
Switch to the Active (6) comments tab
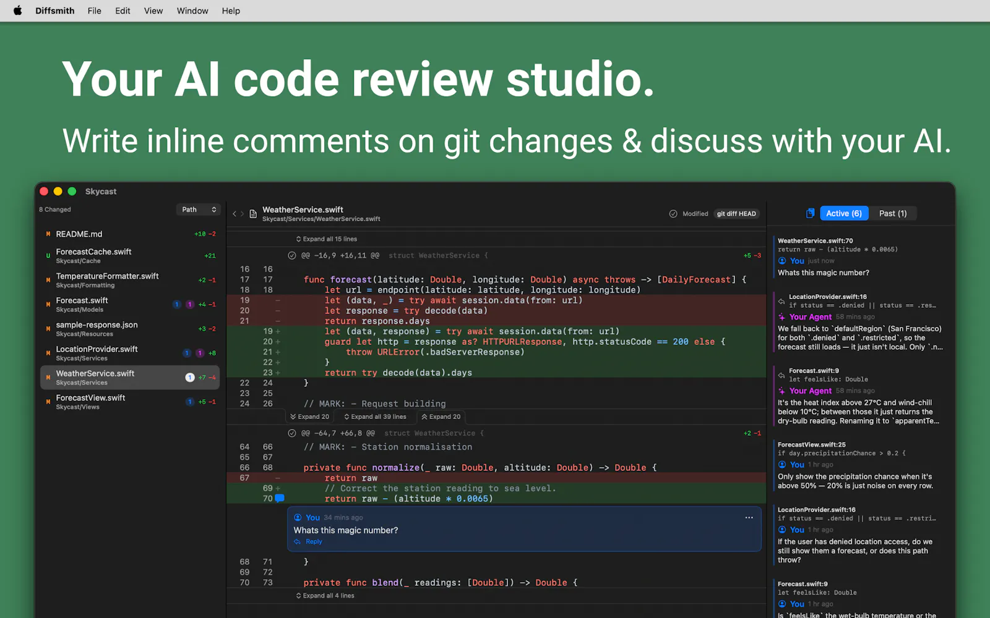pos(844,213)
